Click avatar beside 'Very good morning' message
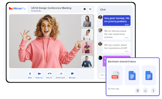 (100, 17)
